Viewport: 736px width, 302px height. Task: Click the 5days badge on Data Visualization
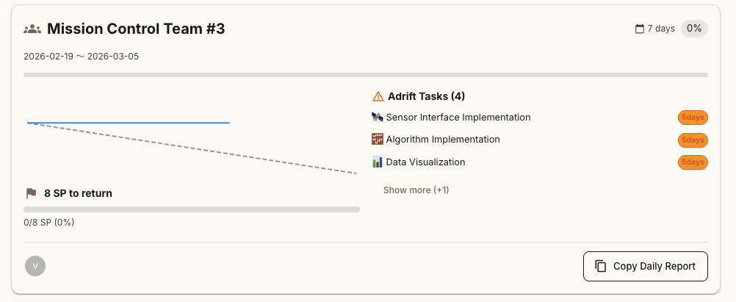click(x=692, y=162)
